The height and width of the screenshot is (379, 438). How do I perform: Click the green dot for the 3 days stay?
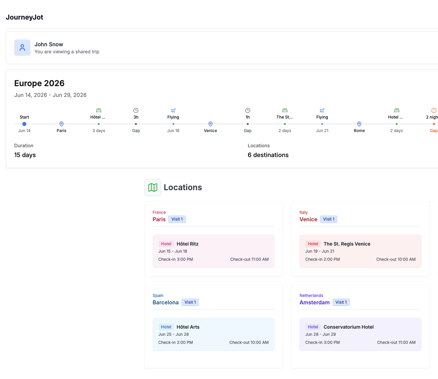pyautogui.click(x=99, y=124)
